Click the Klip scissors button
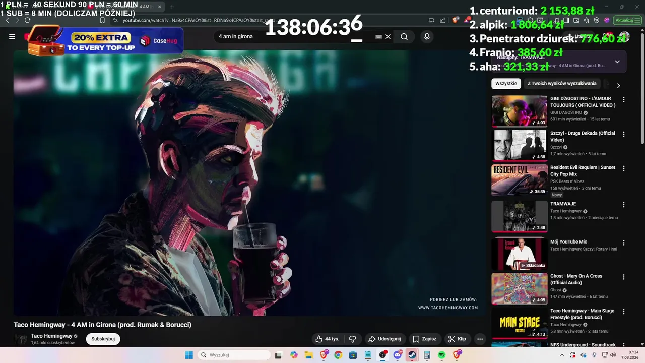This screenshot has width=645, height=363. (457, 339)
